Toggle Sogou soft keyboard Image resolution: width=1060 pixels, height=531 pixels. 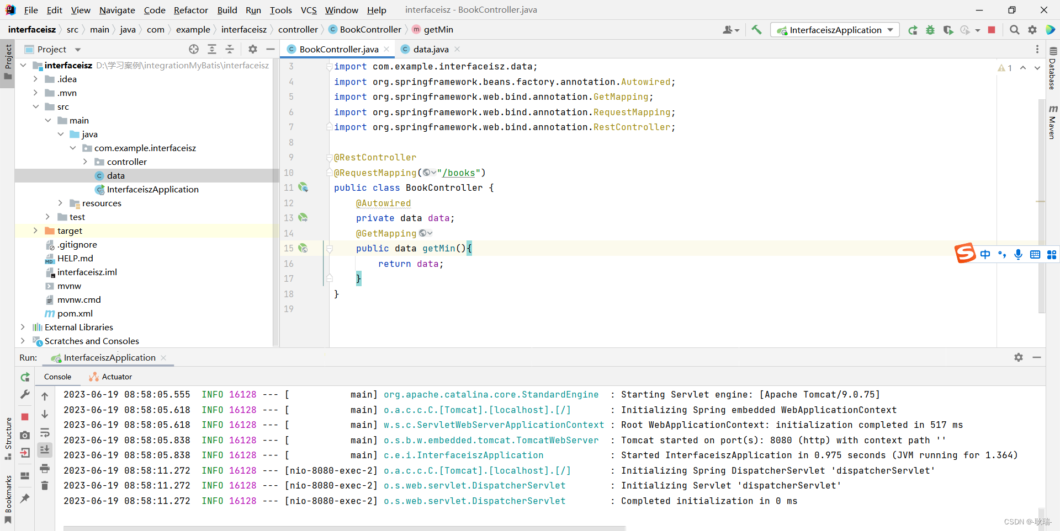(1035, 254)
